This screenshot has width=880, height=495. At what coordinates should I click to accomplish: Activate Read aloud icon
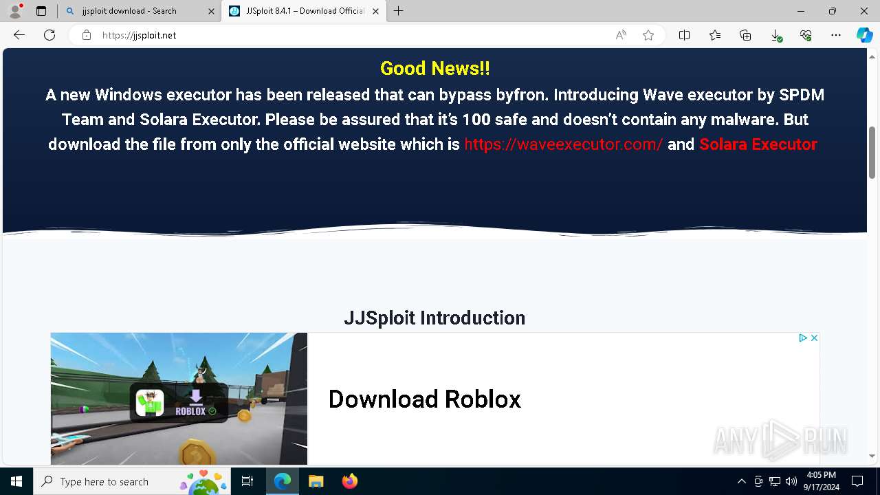pyautogui.click(x=621, y=35)
